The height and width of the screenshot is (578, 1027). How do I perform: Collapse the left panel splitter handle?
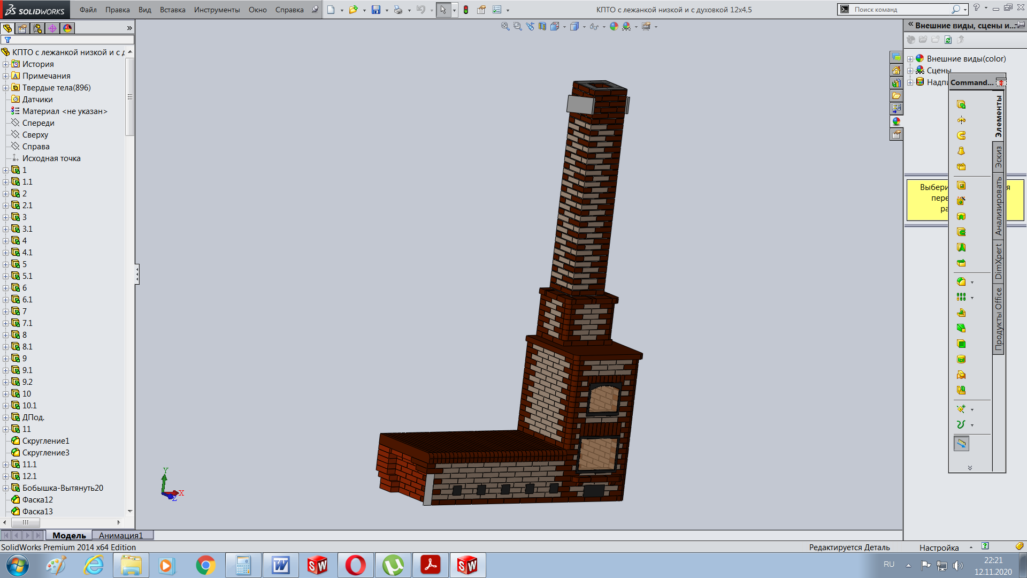pyautogui.click(x=137, y=274)
